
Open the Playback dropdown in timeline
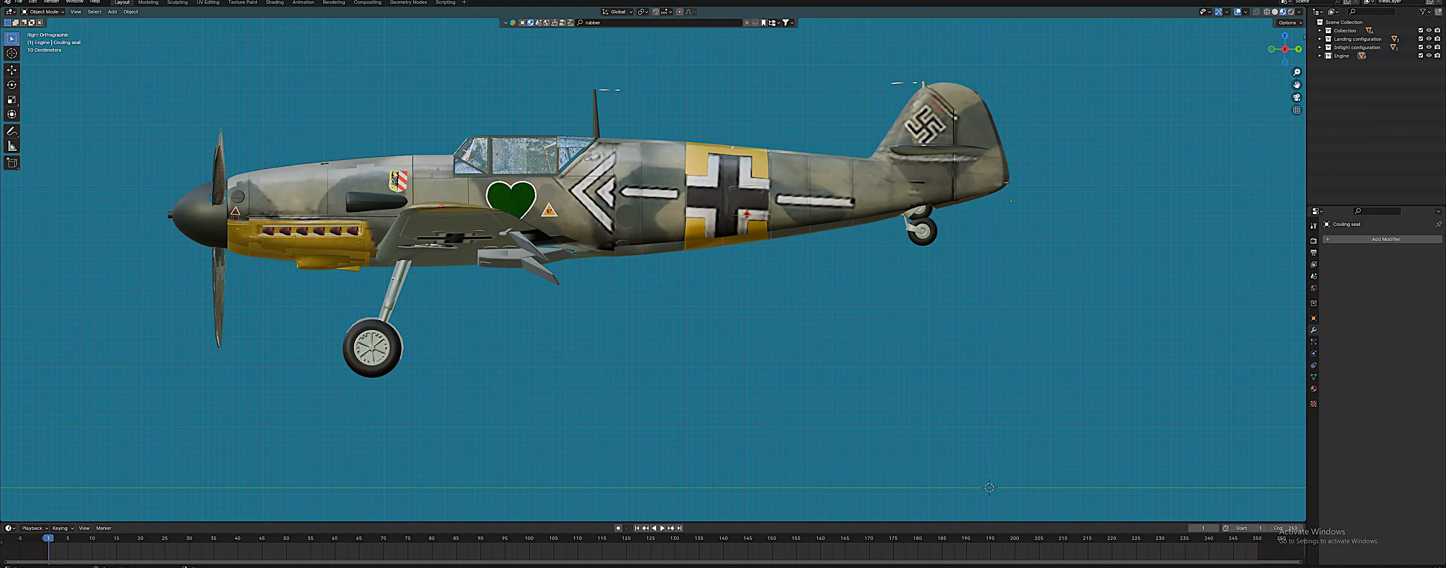coord(35,528)
